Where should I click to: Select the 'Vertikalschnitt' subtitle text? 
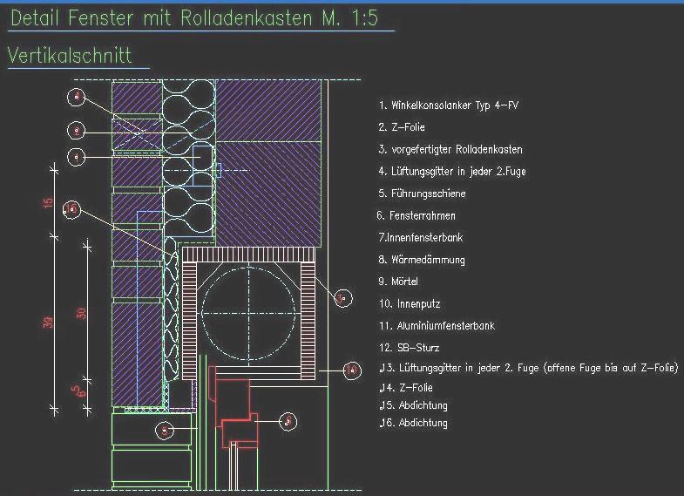70,56
